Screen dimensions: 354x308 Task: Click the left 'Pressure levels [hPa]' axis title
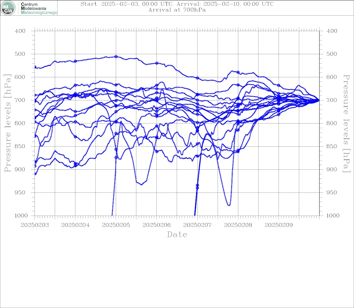[7, 123]
